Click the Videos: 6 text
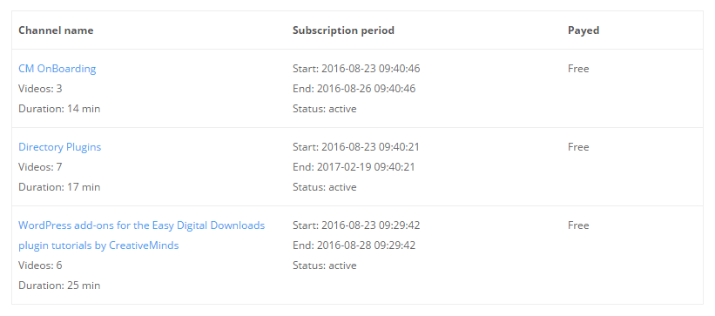This screenshot has height=316, width=715. [40, 266]
